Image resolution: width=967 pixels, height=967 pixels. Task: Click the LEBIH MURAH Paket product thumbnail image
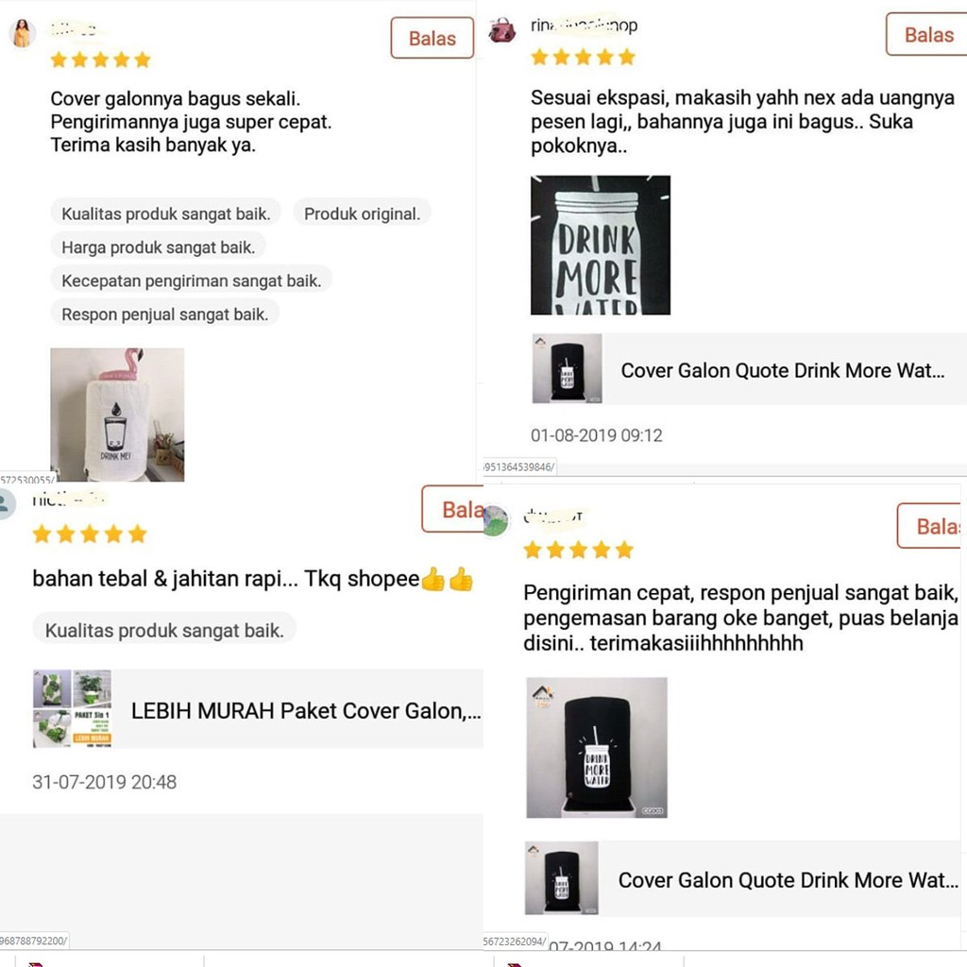point(72,709)
